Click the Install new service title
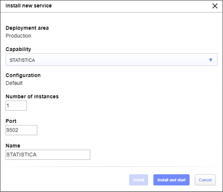 coord(29,6)
